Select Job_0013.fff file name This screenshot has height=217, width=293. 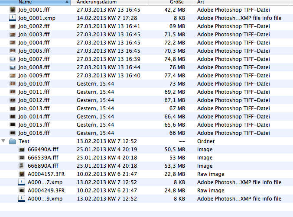coord(34,108)
